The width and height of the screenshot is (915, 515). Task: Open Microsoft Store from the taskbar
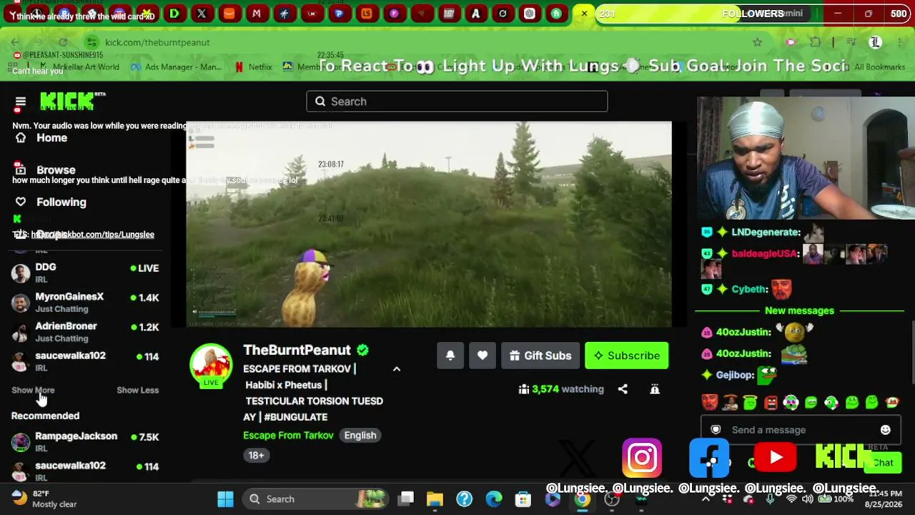tap(523, 499)
